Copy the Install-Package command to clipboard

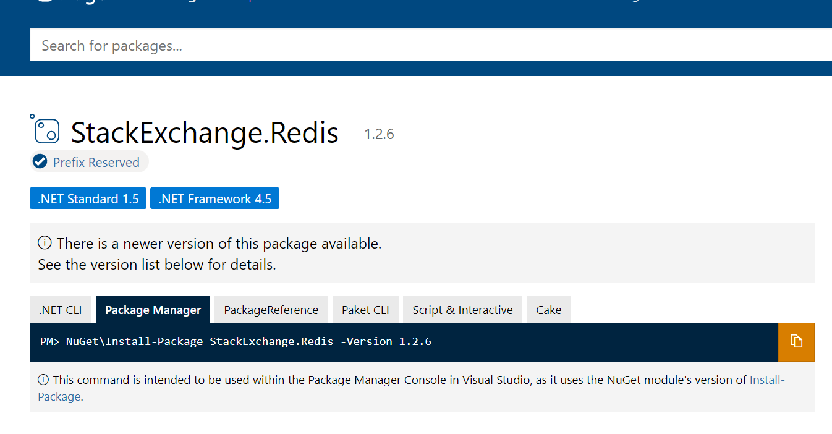pyautogui.click(x=796, y=342)
